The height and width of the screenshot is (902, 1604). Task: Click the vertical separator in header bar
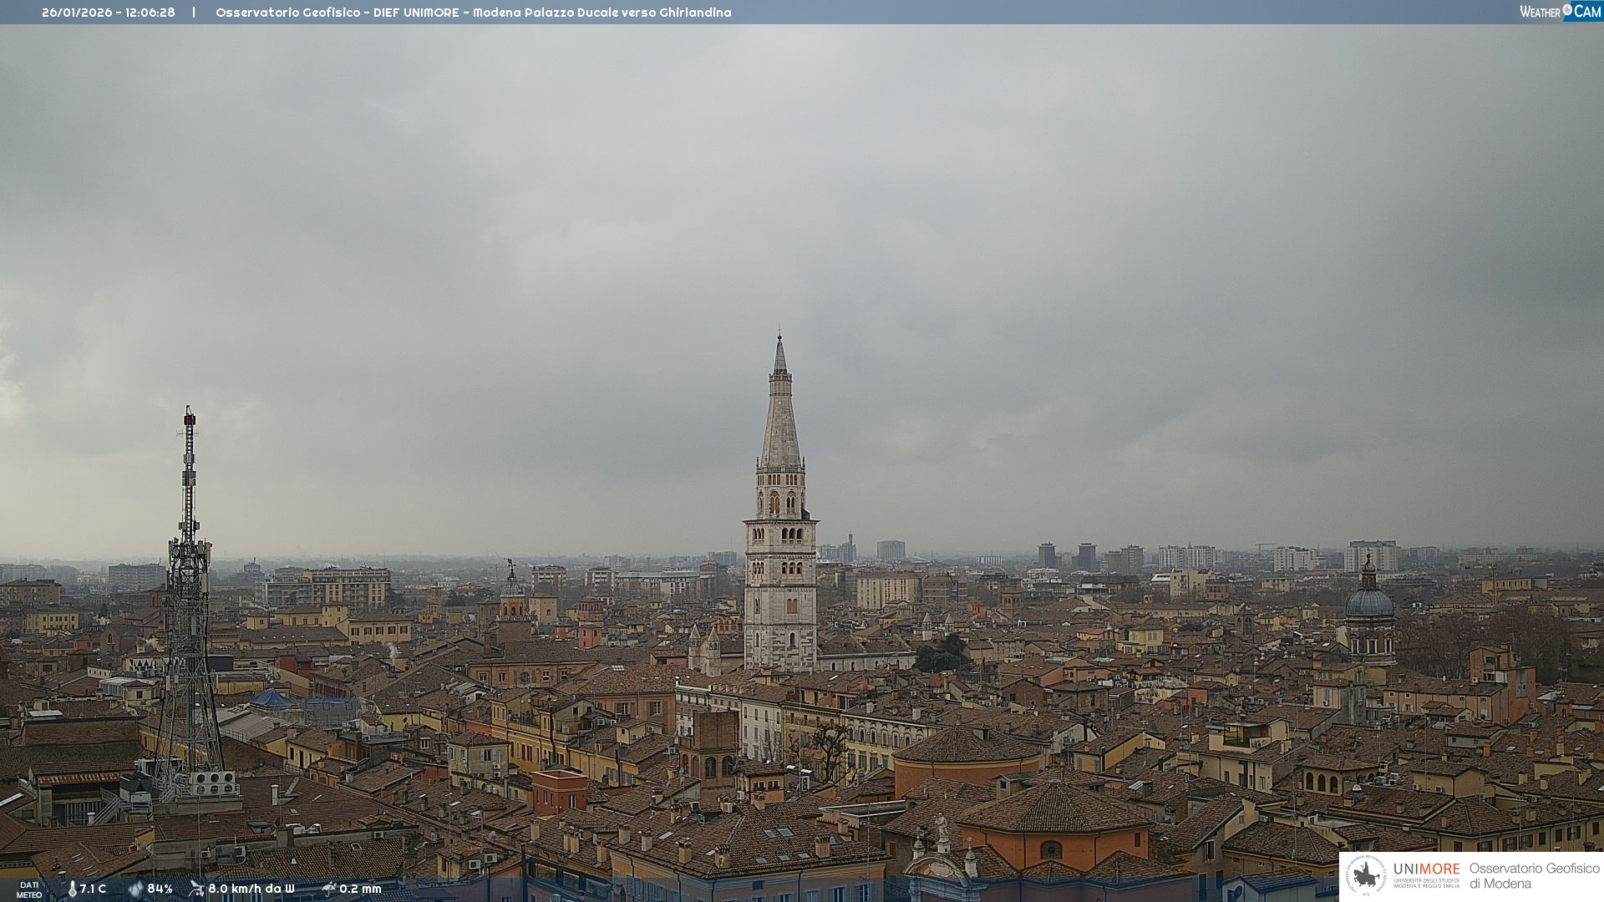click(194, 13)
